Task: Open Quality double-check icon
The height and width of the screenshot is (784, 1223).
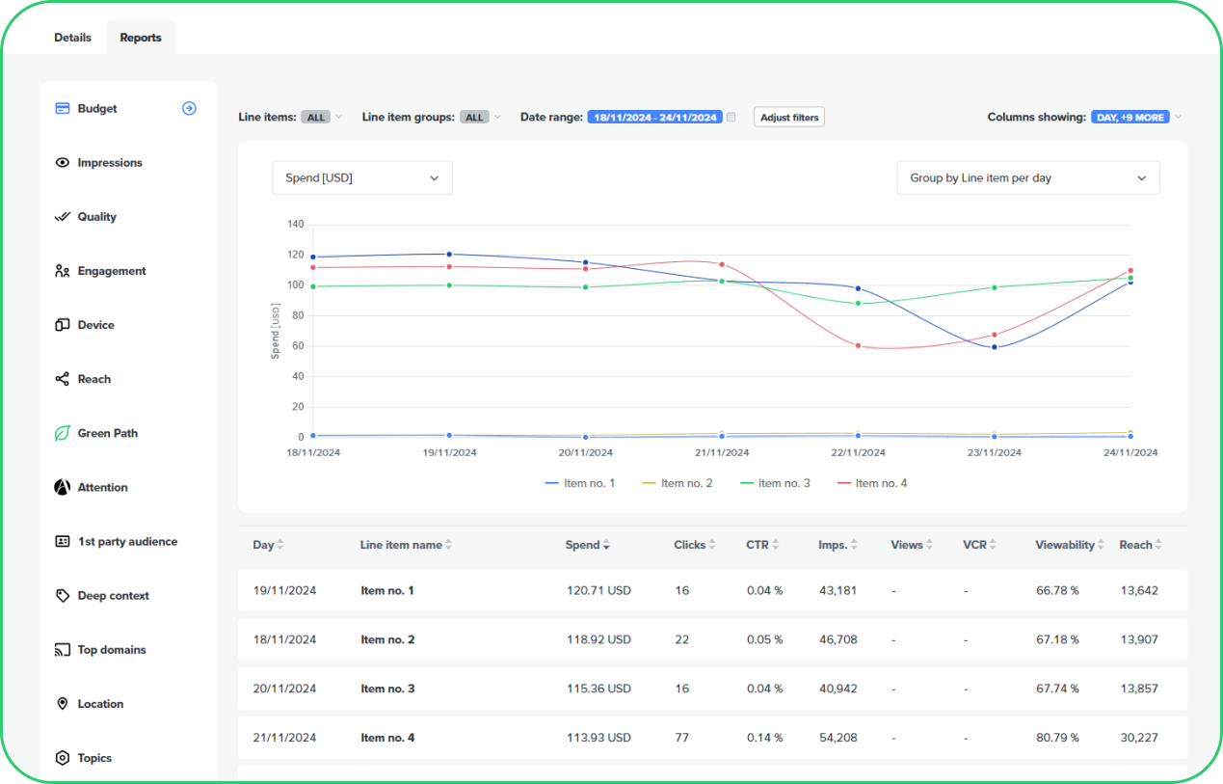Action: 63,217
